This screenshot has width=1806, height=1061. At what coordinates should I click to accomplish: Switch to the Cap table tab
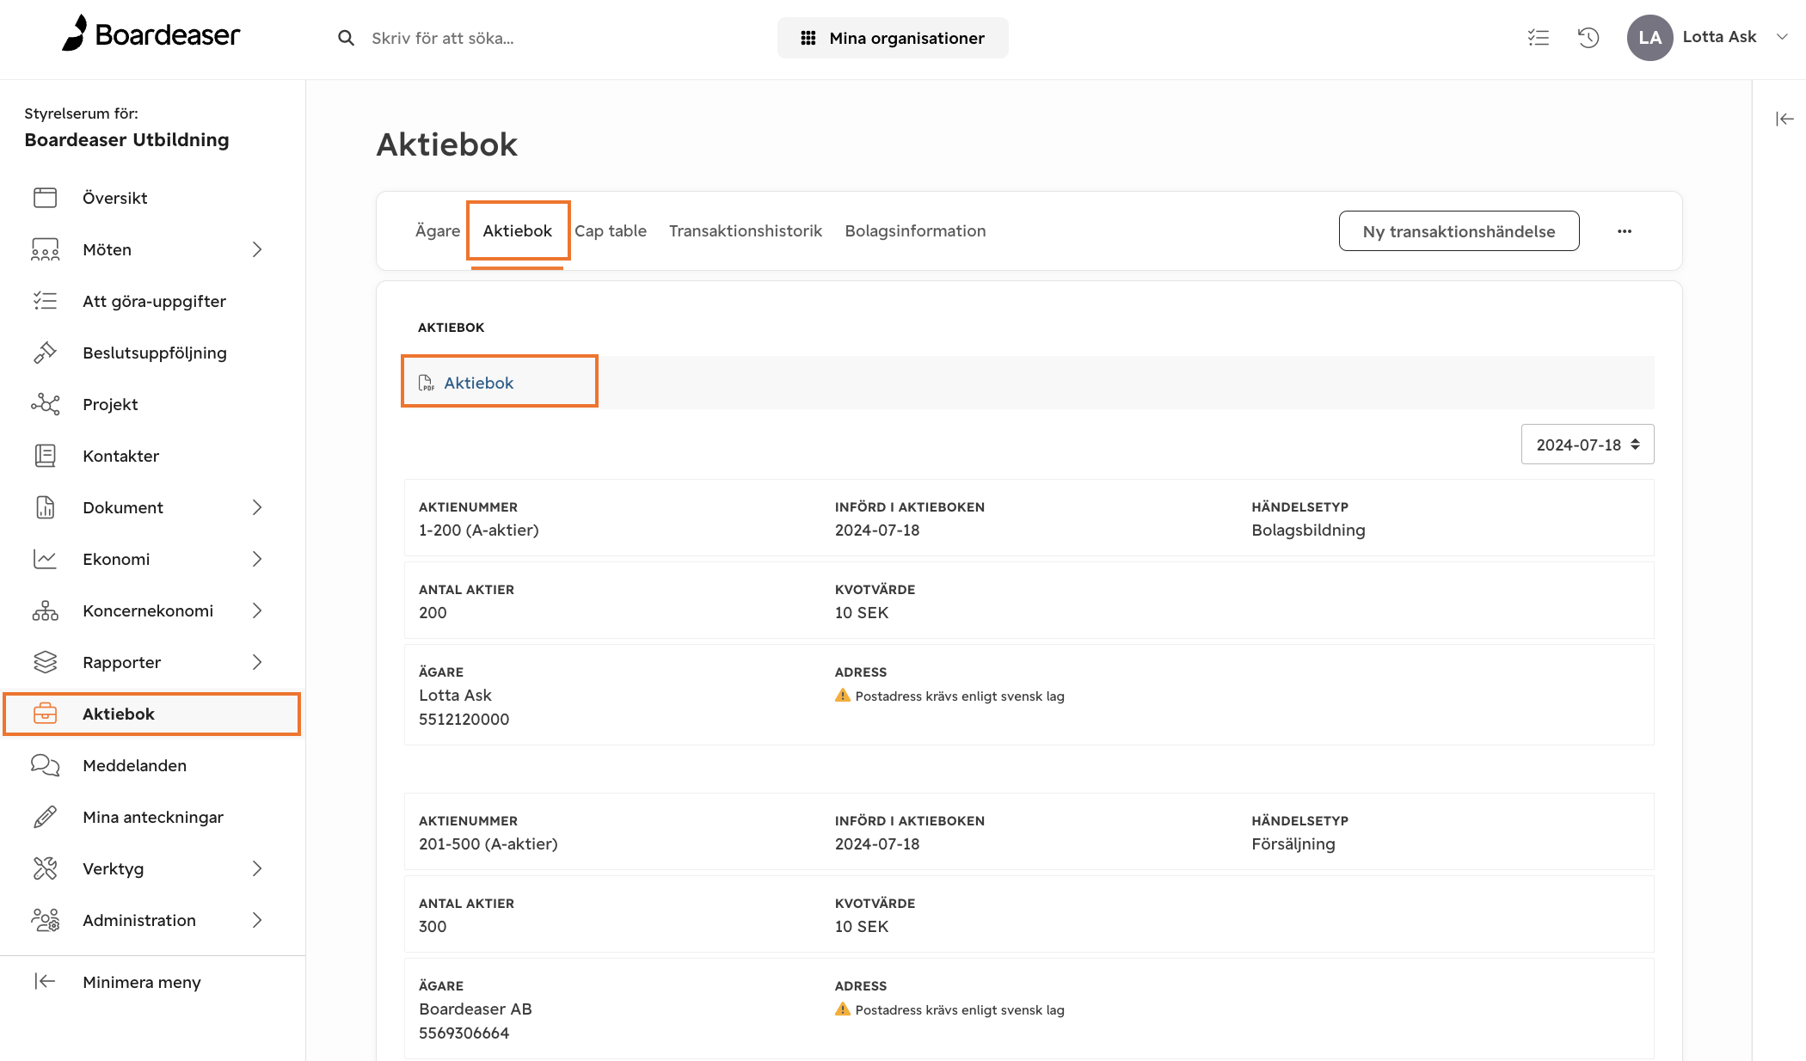pos(611,230)
